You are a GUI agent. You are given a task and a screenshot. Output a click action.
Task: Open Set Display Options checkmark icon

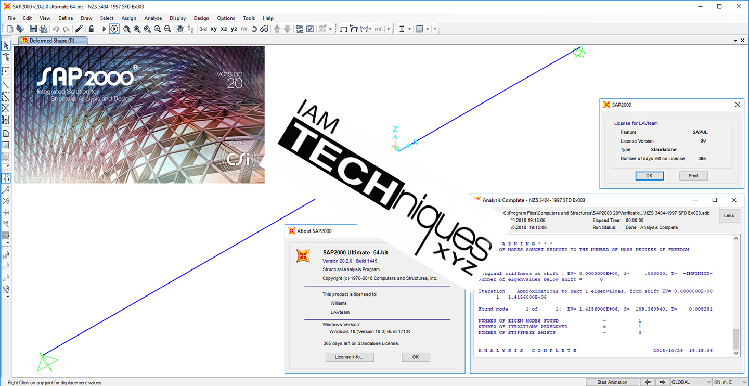[x=310, y=29]
